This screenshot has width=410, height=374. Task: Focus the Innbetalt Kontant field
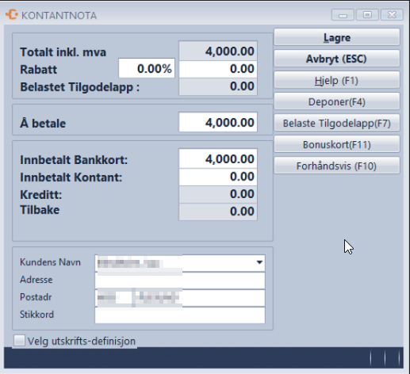(218, 177)
